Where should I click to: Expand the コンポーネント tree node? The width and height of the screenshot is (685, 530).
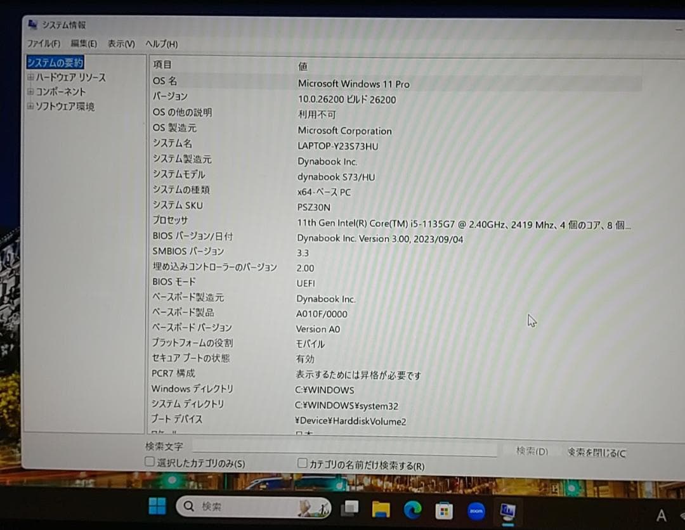pyautogui.click(x=30, y=92)
